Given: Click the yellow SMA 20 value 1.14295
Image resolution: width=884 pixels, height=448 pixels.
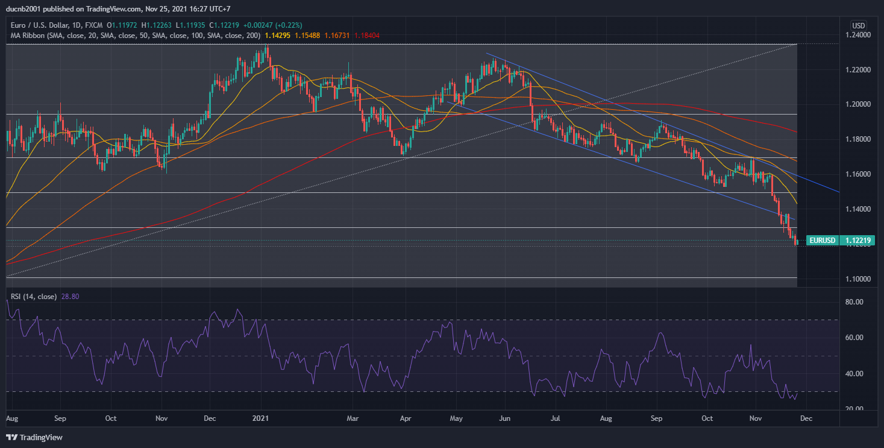Looking at the screenshot, I should pos(278,36).
